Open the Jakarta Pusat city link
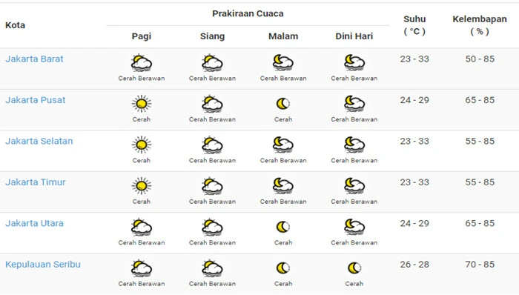519x295 pixels. [x=35, y=100]
